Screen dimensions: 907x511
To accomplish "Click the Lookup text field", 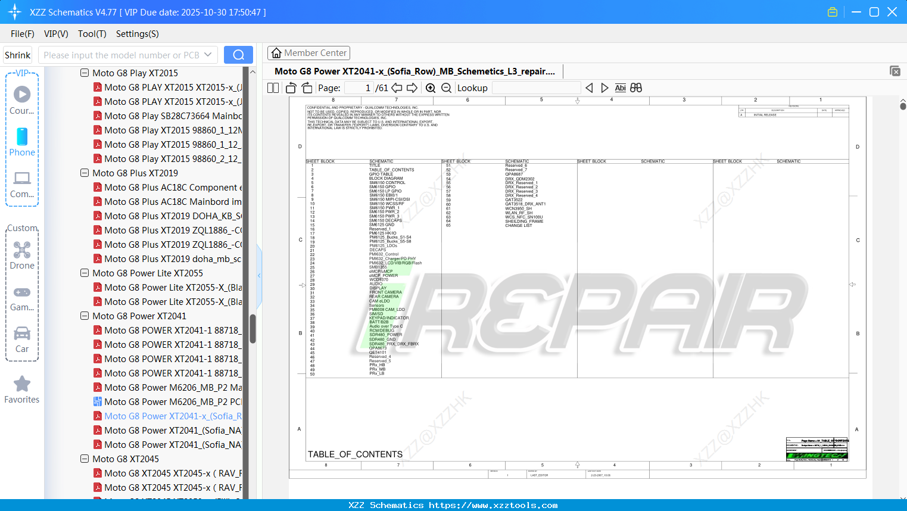I will click(x=537, y=88).
